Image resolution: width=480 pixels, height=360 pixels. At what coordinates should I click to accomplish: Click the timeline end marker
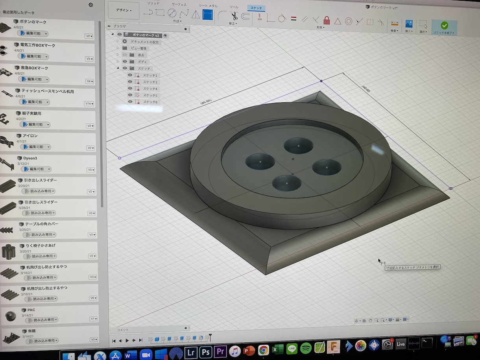point(210,337)
